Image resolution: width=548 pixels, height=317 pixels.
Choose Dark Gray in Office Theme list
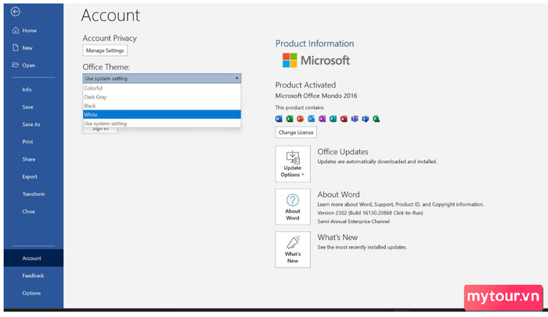(162, 97)
